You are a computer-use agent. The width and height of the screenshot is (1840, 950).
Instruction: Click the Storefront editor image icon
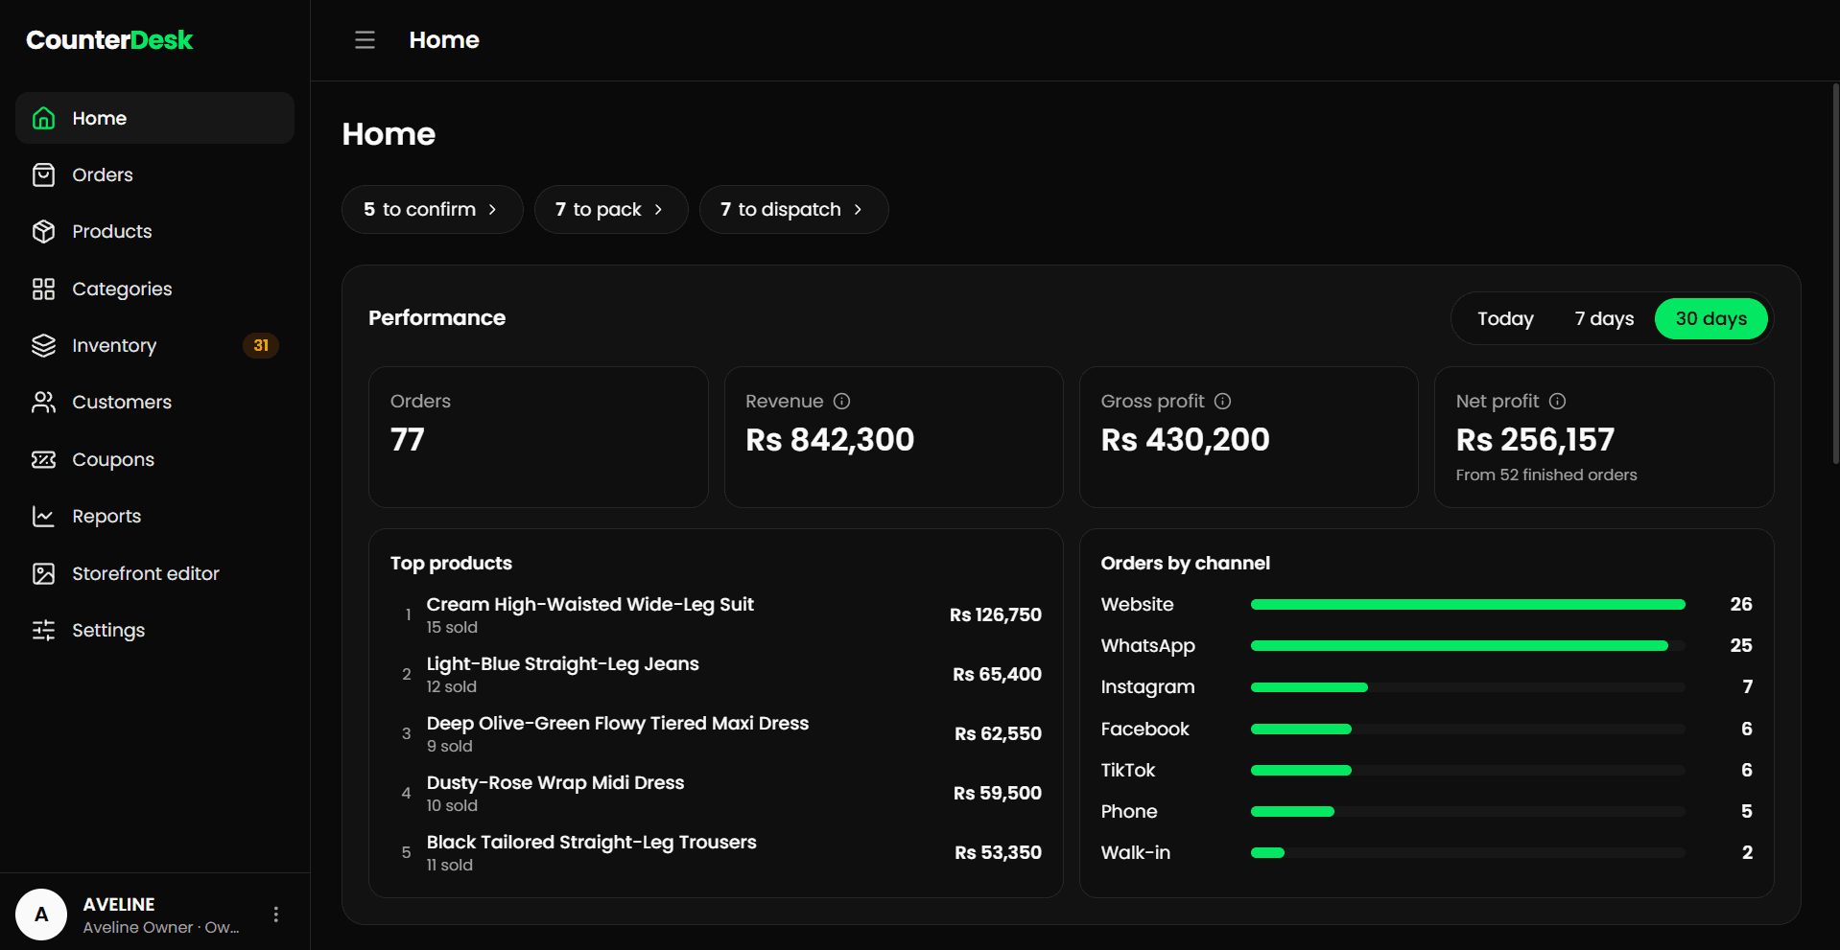[43, 573]
